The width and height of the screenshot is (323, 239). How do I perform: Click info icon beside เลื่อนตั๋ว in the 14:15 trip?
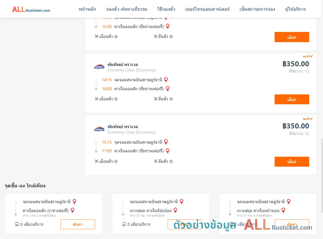116,99
